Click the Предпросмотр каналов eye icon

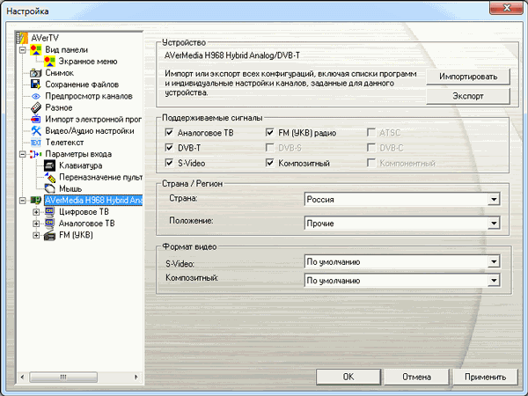(36, 96)
